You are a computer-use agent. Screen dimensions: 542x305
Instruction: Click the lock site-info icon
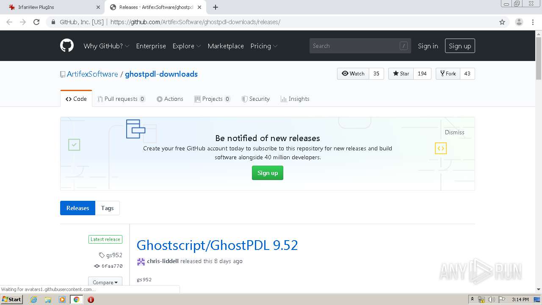point(53,22)
